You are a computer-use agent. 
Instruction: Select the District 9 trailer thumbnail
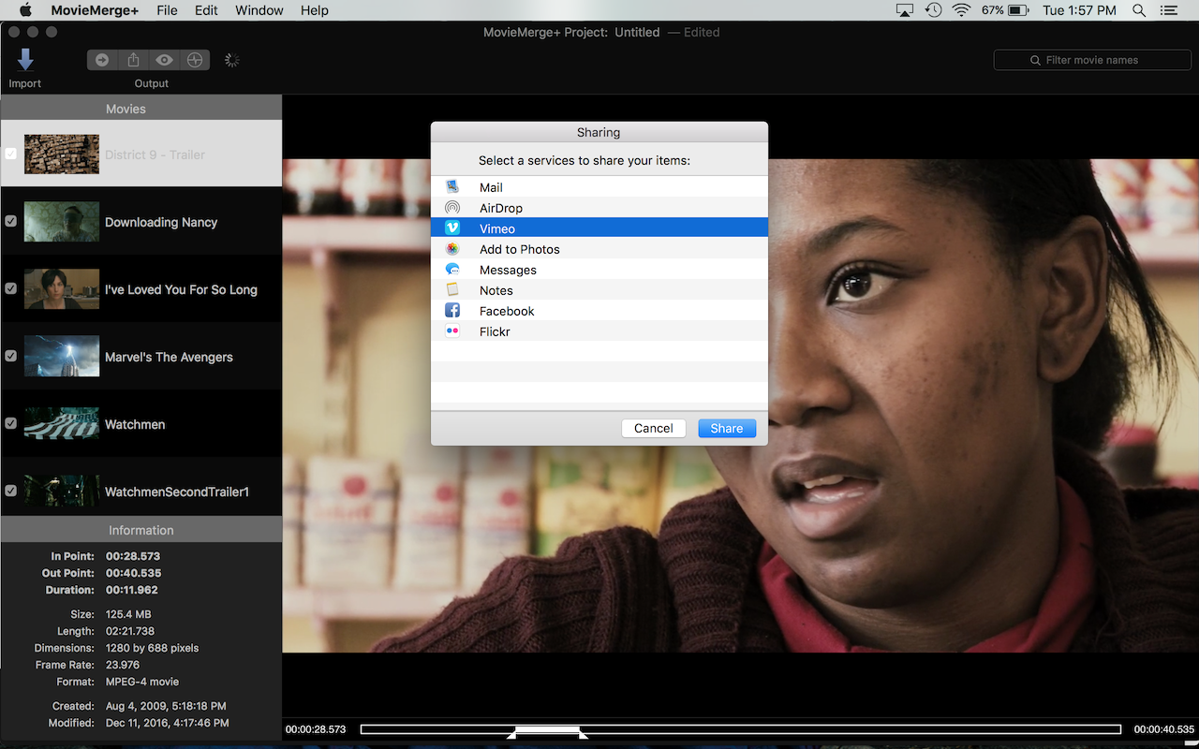coord(62,154)
